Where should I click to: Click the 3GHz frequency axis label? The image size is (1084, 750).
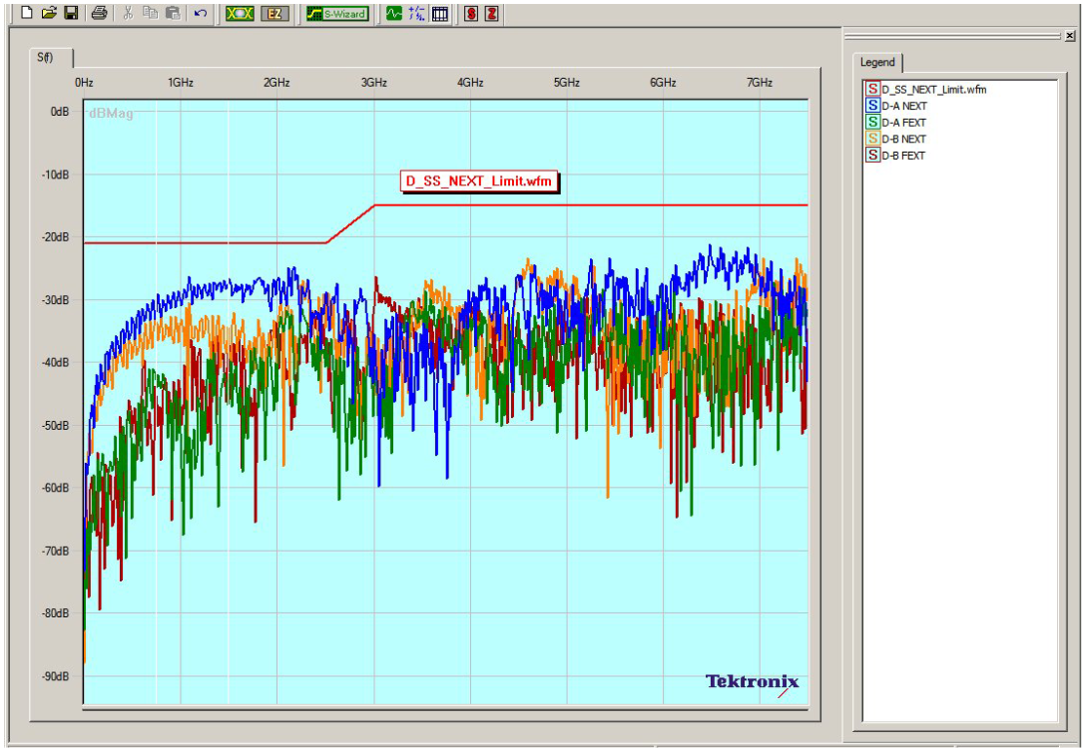pyautogui.click(x=374, y=83)
